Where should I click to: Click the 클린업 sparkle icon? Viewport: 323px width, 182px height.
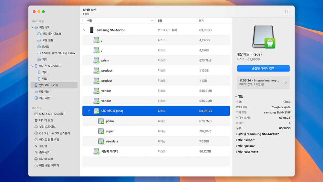(x=36, y=146)
